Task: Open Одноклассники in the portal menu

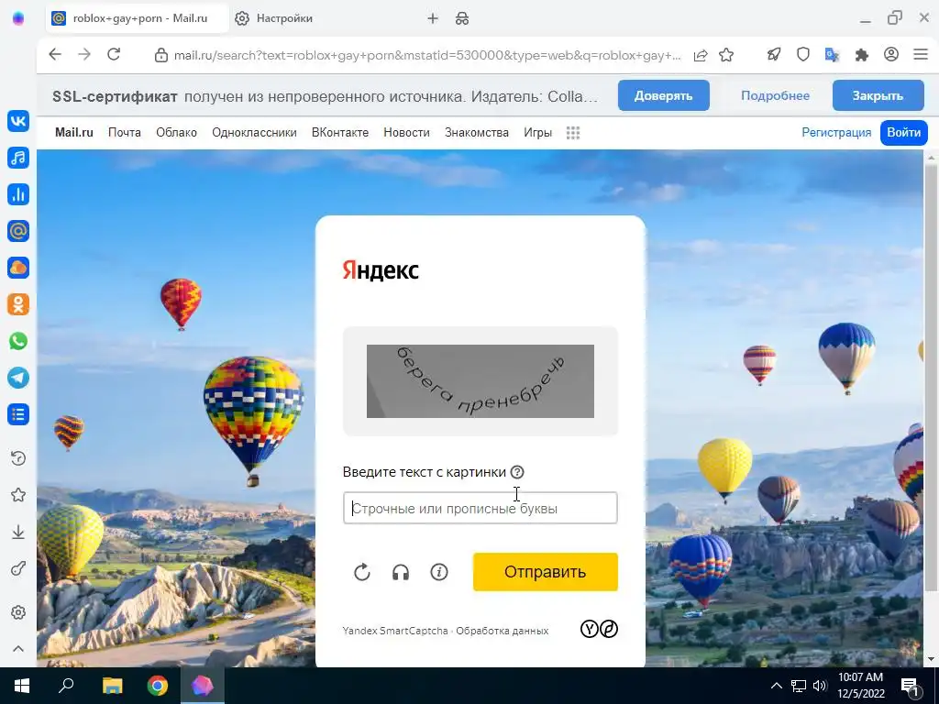Action: click(255, 132)
